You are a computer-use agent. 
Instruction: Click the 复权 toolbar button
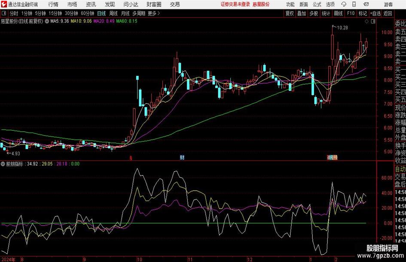(x=290, y=13)
